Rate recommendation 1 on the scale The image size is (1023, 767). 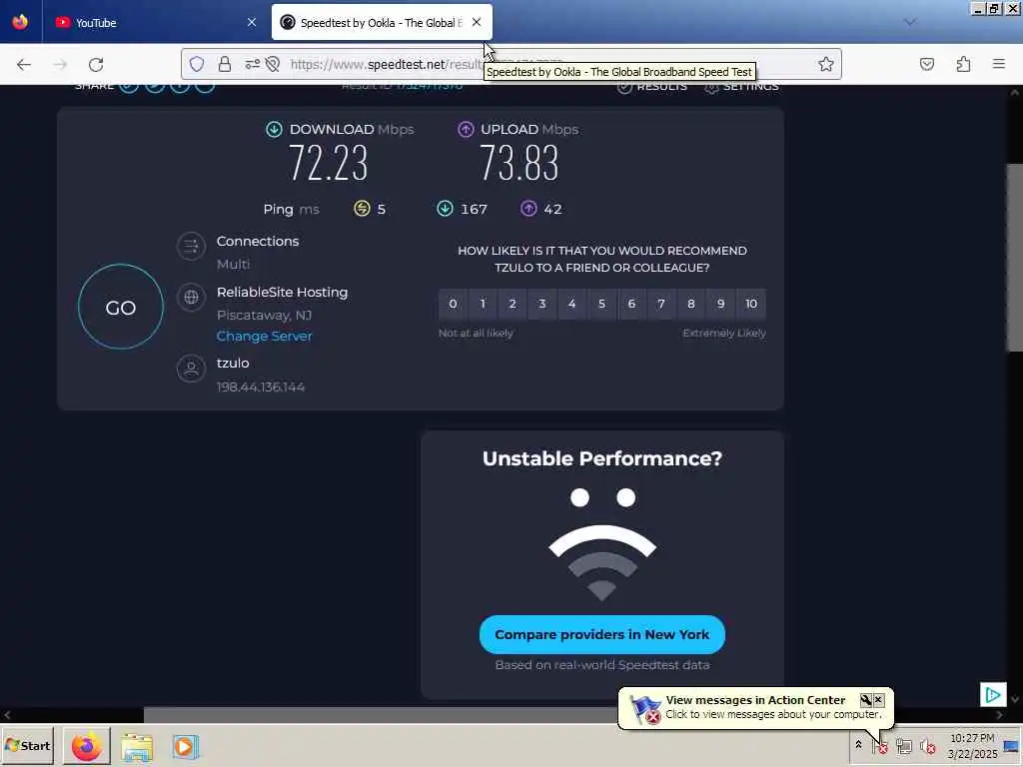point(483,304)
